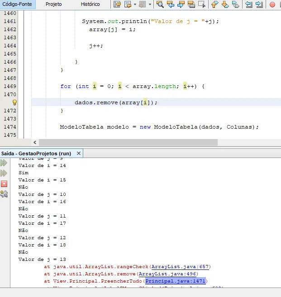This screenshot has height=297, width=281.
Task: Open Back navigation dropdown arrow
Action: coord(135,5)
